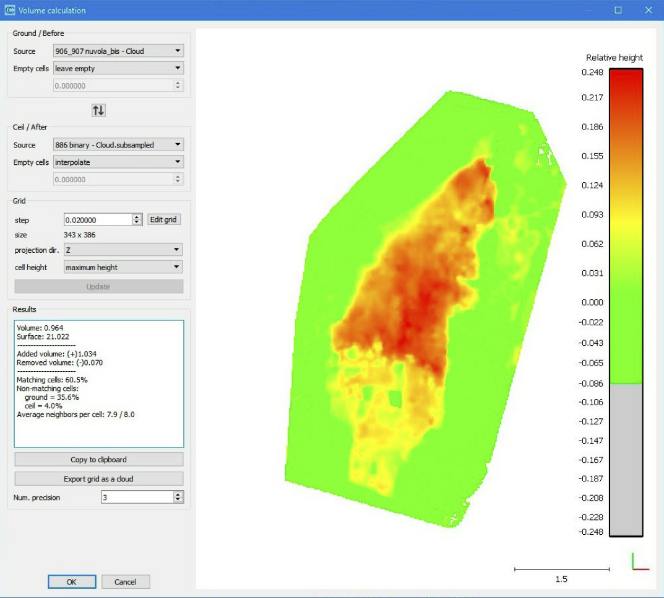Click the 'Relative height' scale title
This screenshot has height=598, width=664.
coord(614,58)
